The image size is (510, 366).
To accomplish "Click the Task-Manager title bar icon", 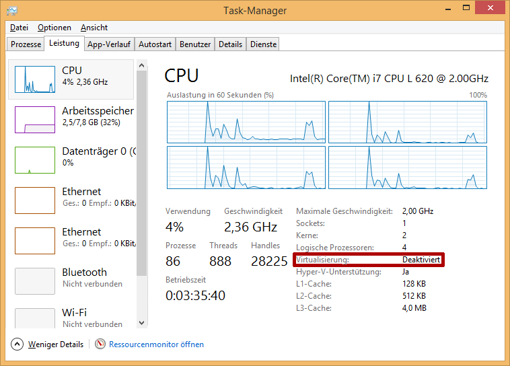I will point(11,11).
